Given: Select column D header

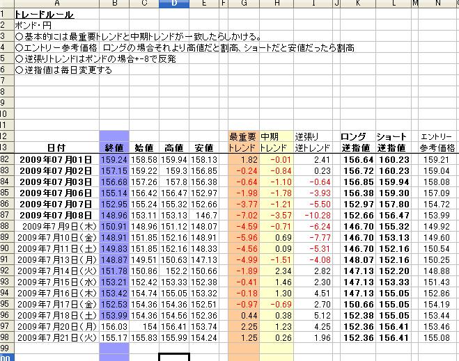Looking at the screenshot, I should [x=174, y=4].
